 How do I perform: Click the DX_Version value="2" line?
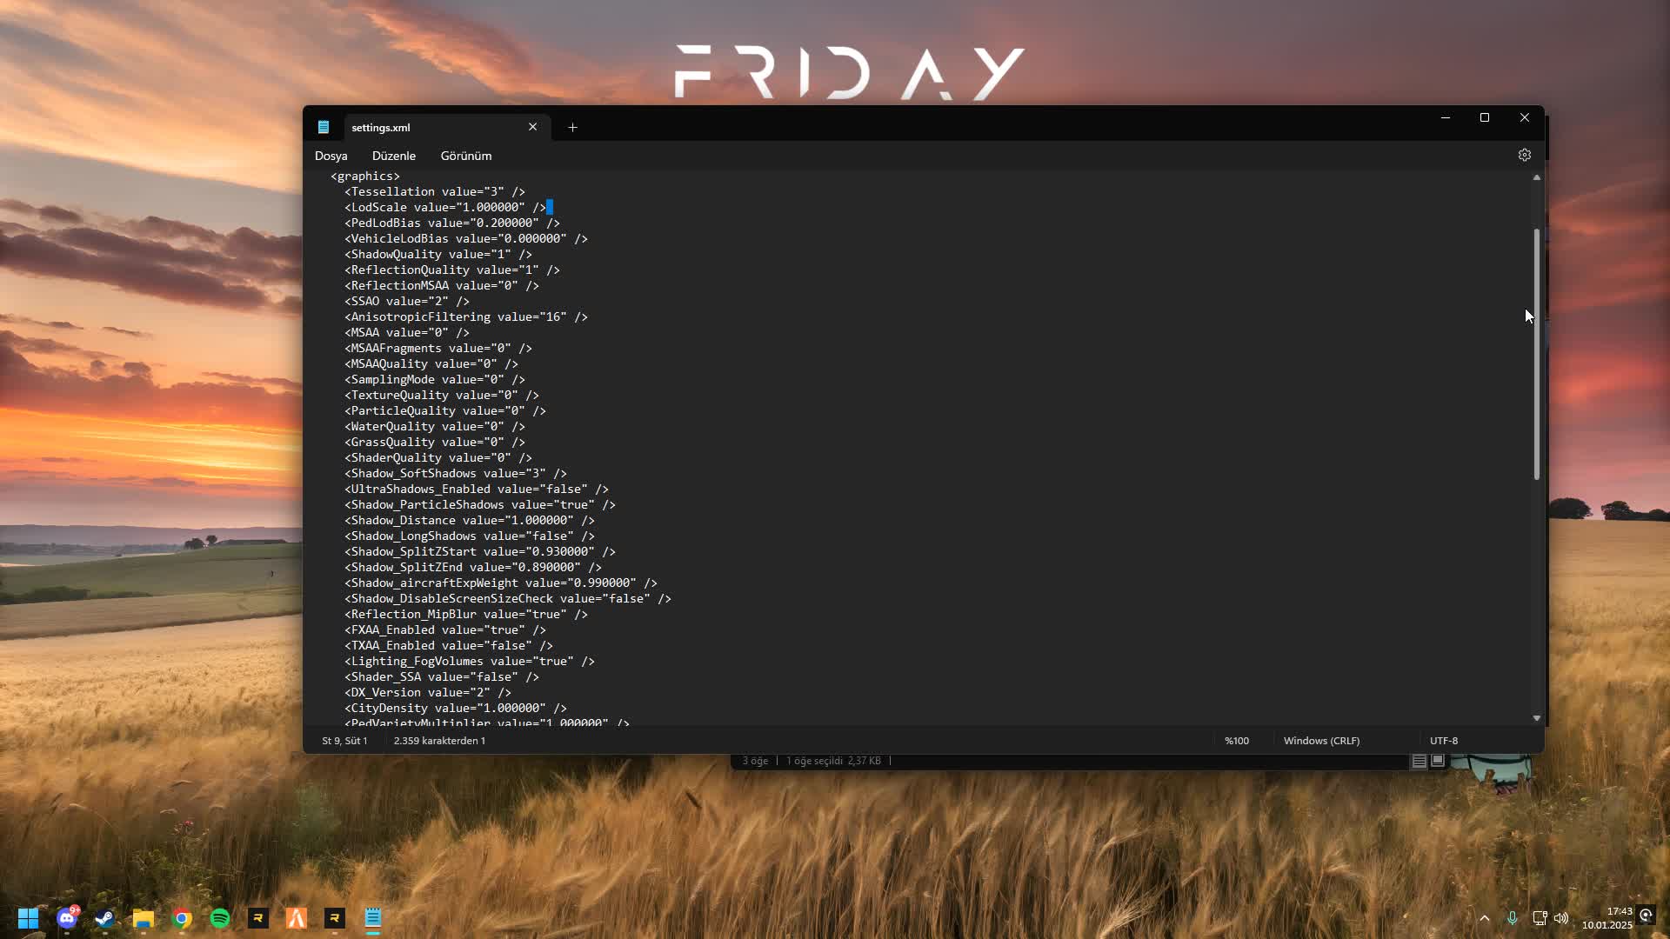[428, 693]
